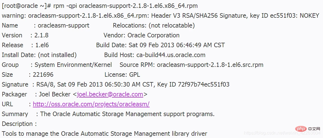The width and height of the screenshot is (323, 138).
Task: Click the License GPL text
Action: [x=122, y=74]
